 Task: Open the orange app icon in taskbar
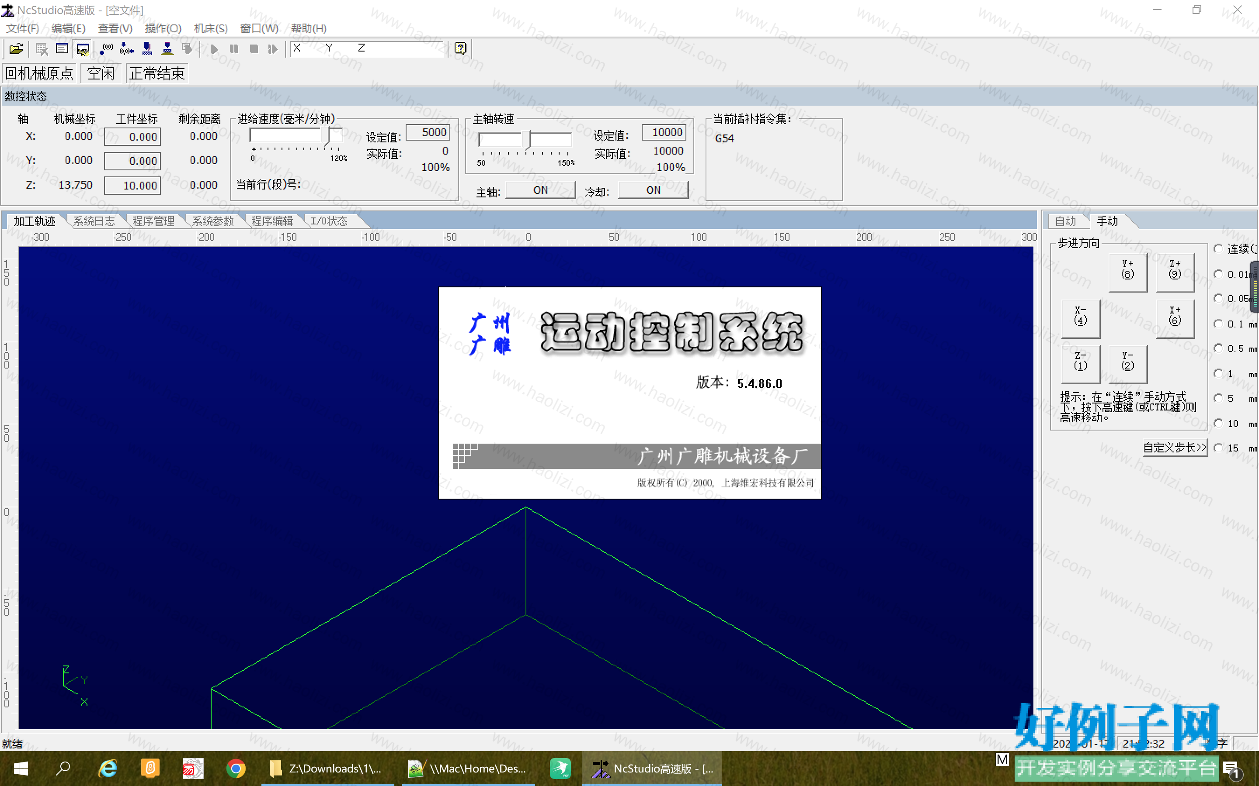150,769
